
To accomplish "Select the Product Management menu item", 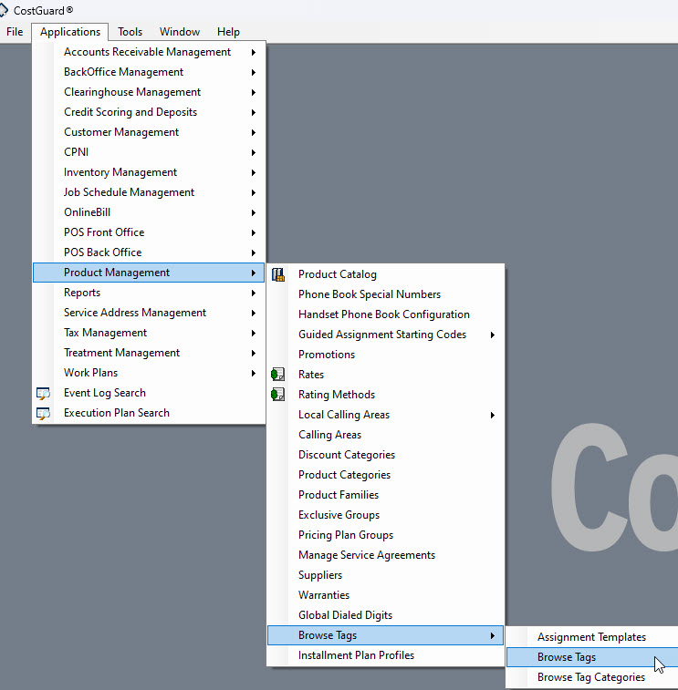I will tap(149, 273).
